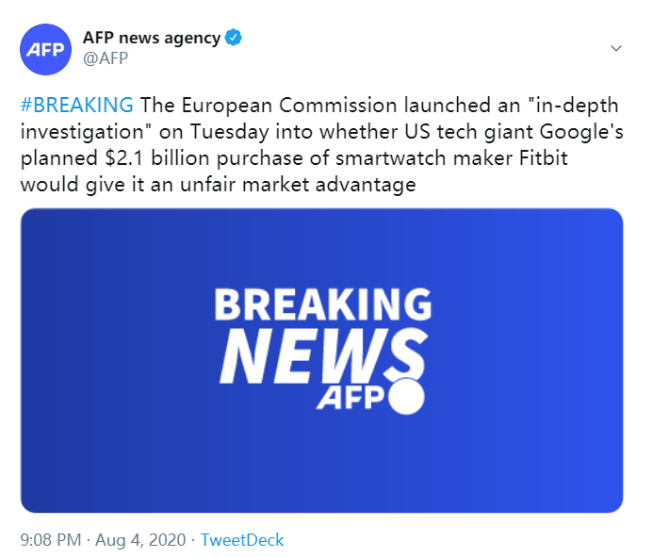Click the @AFP handle
Screen dimensions: 653x558
click(106, 58)
